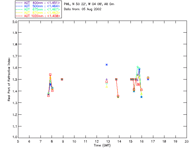Select the red square marker near time 16.5
The height and width of the screenshot is (153, 192).
click(x=148, y=78)
